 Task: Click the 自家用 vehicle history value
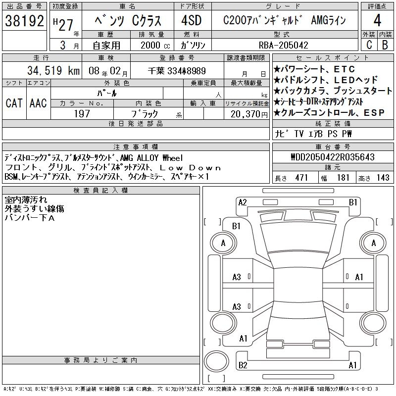coord(106,45)
